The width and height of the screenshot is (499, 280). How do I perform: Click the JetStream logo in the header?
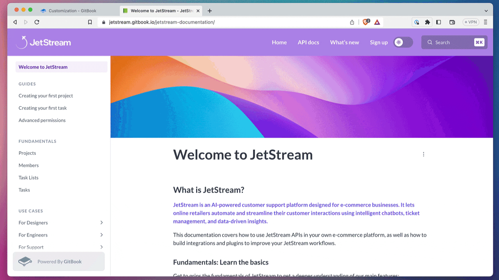(x=43, y=42)
